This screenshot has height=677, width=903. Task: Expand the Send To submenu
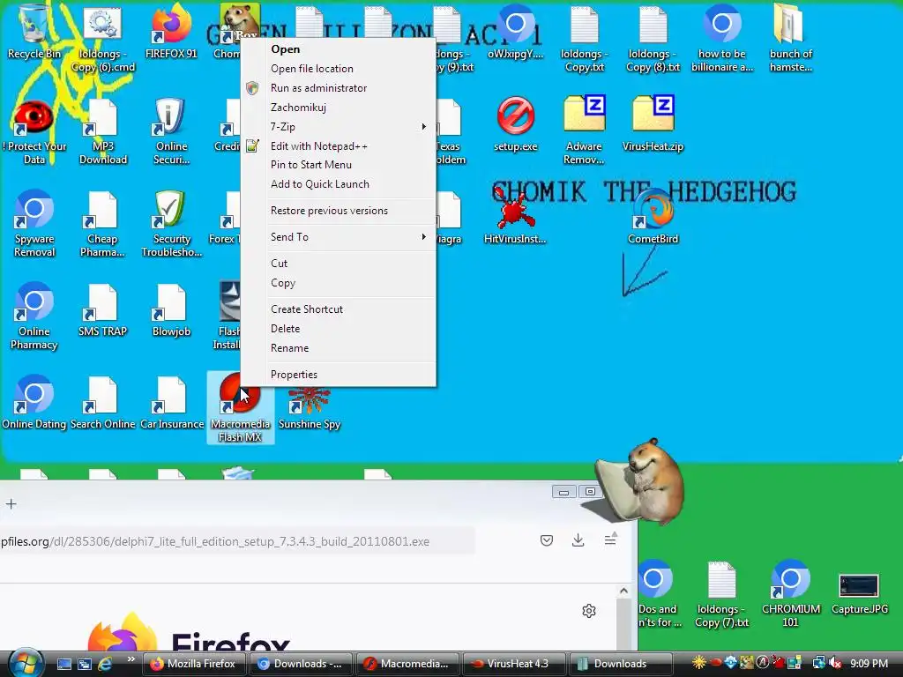point(339,237)
